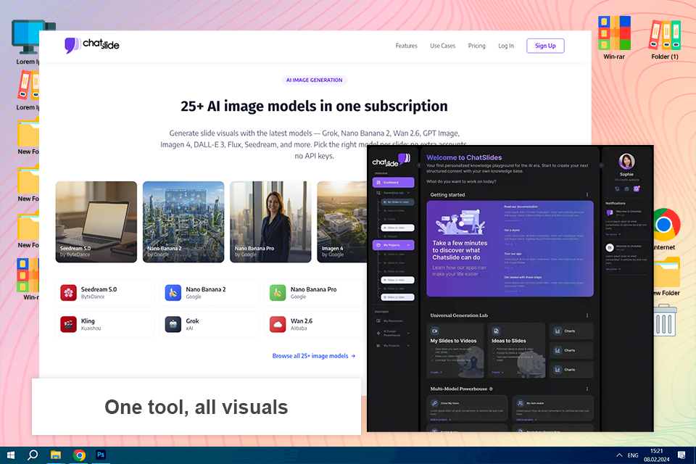Open the Universal Generation Lab options menu
Image resolution: width=696 pixels, height=464 pixels.
tap(587, 315)
